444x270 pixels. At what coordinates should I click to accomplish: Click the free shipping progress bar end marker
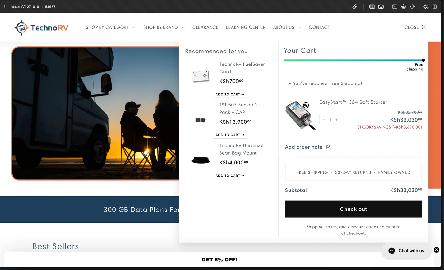(423, 60)
